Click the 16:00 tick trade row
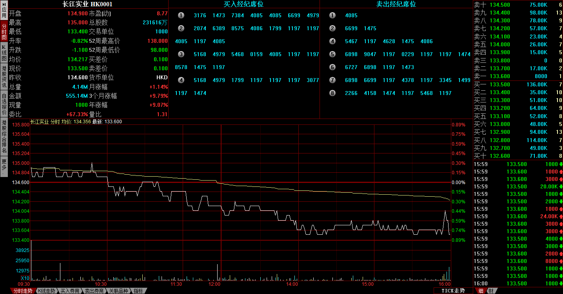Image resolution: width=563 pixels, height=294 pixels. pos(518,283)
